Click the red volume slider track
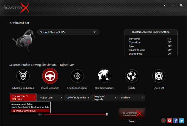Viewport: 187px width, 126px height. click(x=75, y=114)
